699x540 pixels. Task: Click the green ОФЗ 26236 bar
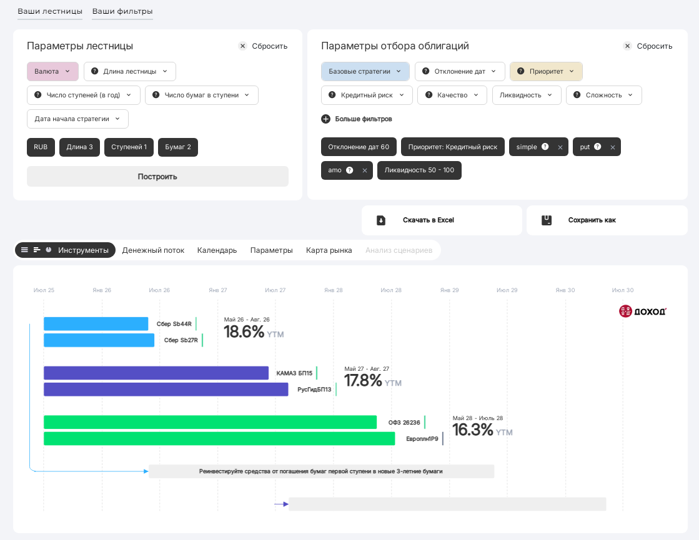click(210, 422)
